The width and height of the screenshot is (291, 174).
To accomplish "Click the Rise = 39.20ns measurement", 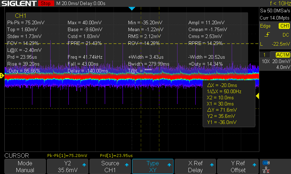I will point(23,64).
